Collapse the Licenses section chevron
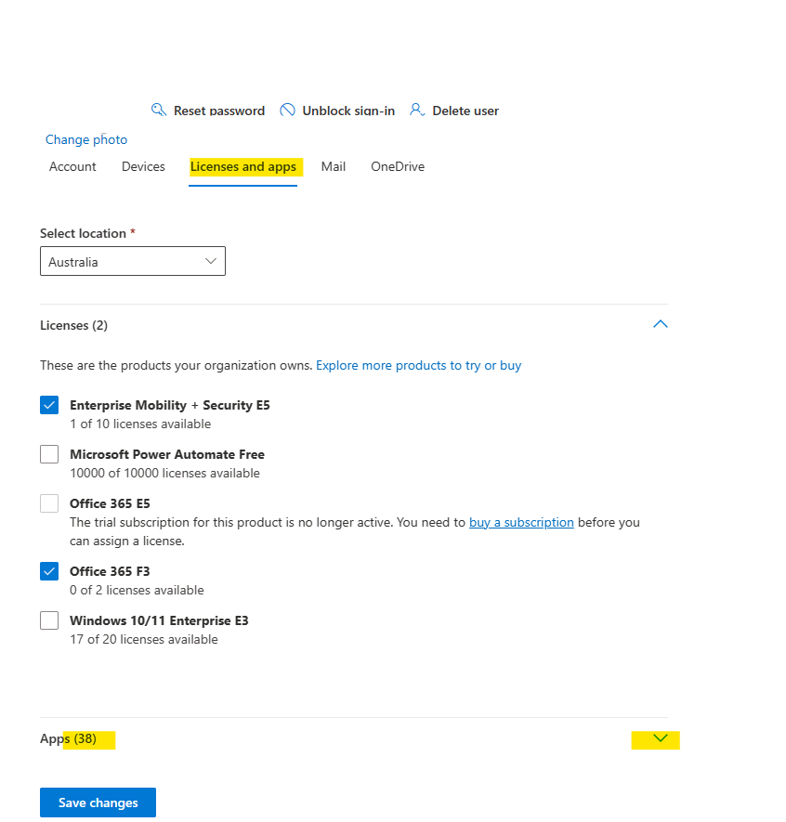 pos(661,324)
